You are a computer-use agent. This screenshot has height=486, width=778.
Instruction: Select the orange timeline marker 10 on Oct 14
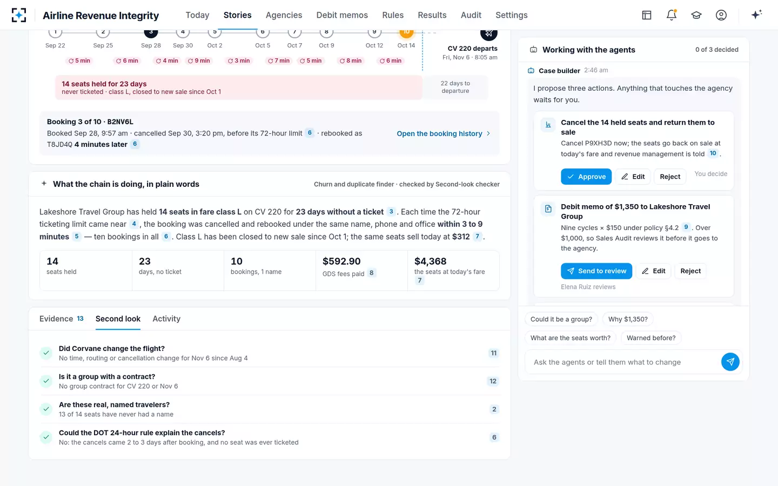406,32
